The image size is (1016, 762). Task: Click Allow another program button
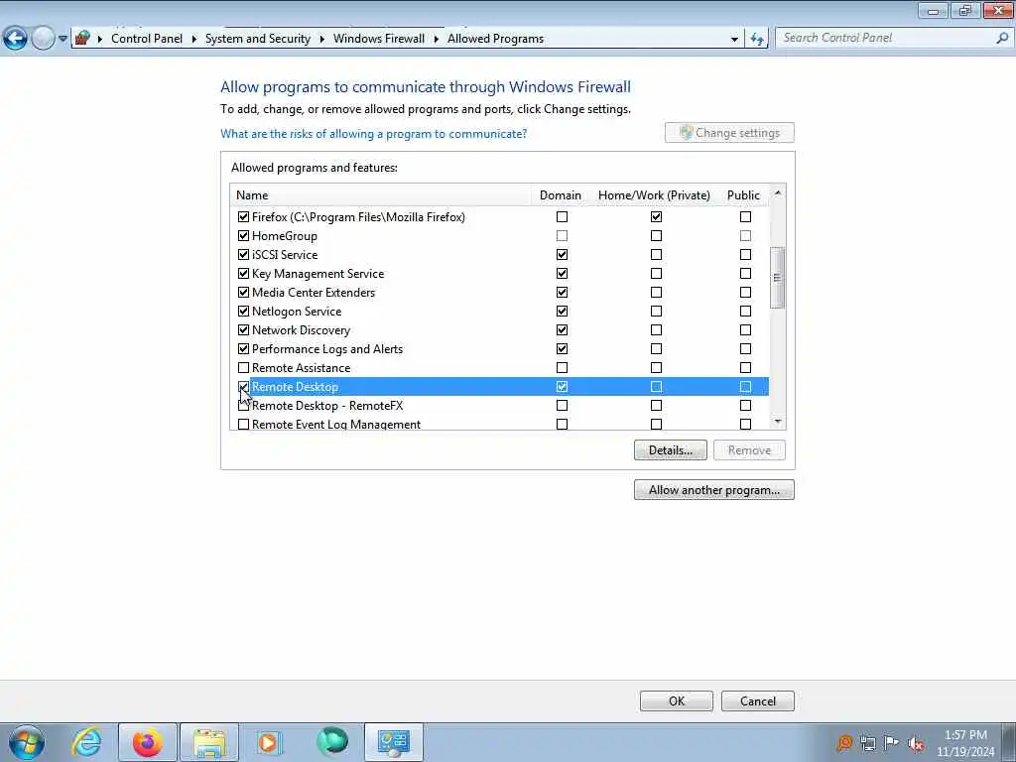[714, 490]
